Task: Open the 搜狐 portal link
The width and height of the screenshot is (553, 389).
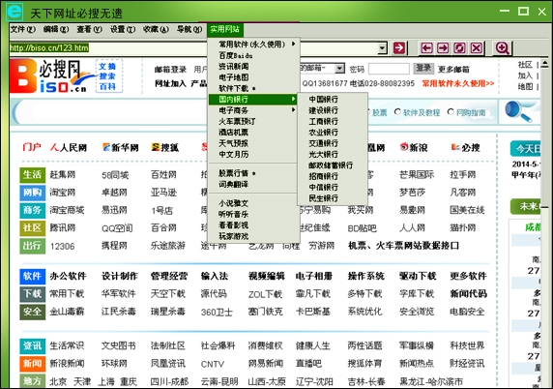Action: pos(165,147)
